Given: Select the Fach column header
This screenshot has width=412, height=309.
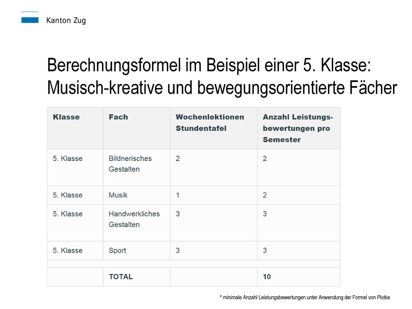Looking at the screenshot, I should click(x=118, y=117).
